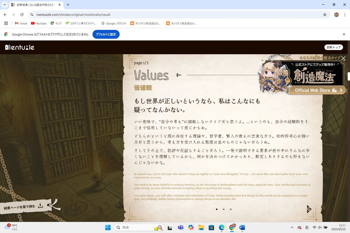Screen dimensions: 350x233
Task: Open a new browser tab
Action: coord(68,5)
